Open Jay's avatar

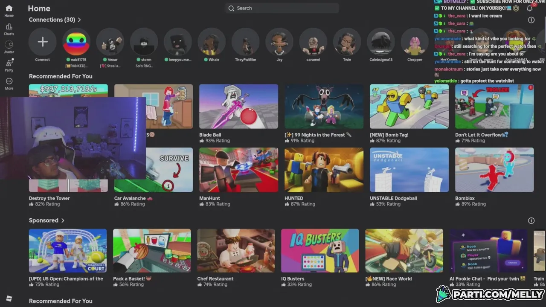[x=279, y=42]
